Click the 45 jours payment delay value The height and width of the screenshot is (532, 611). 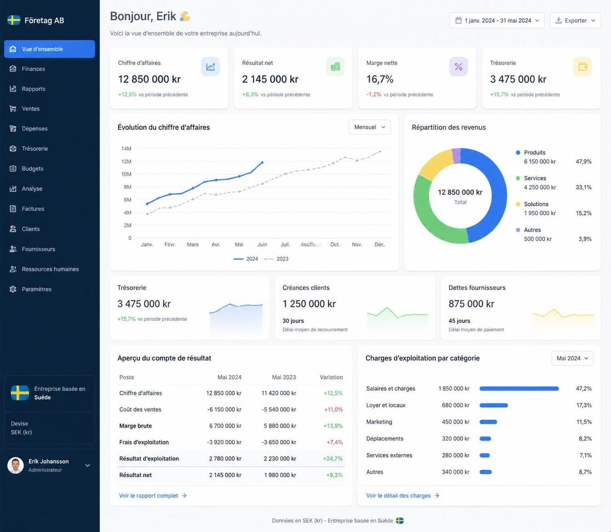tap(459, 321)
